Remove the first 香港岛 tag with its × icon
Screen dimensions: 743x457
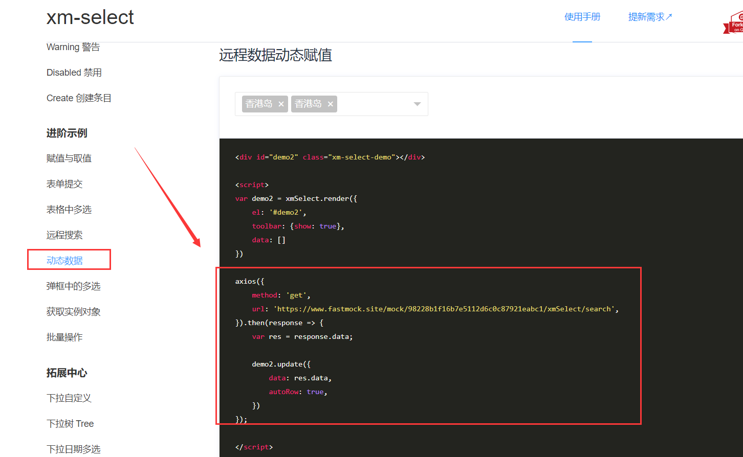281,103
